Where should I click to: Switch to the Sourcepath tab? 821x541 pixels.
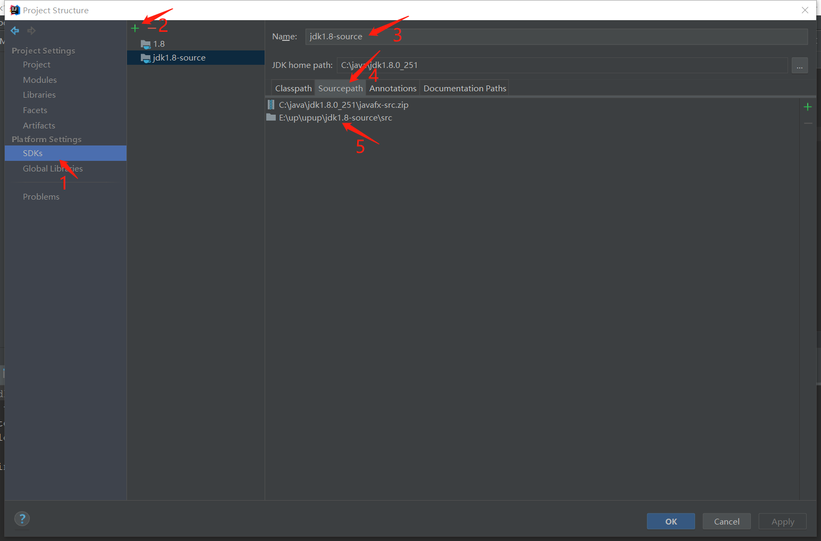pos(341,88)
